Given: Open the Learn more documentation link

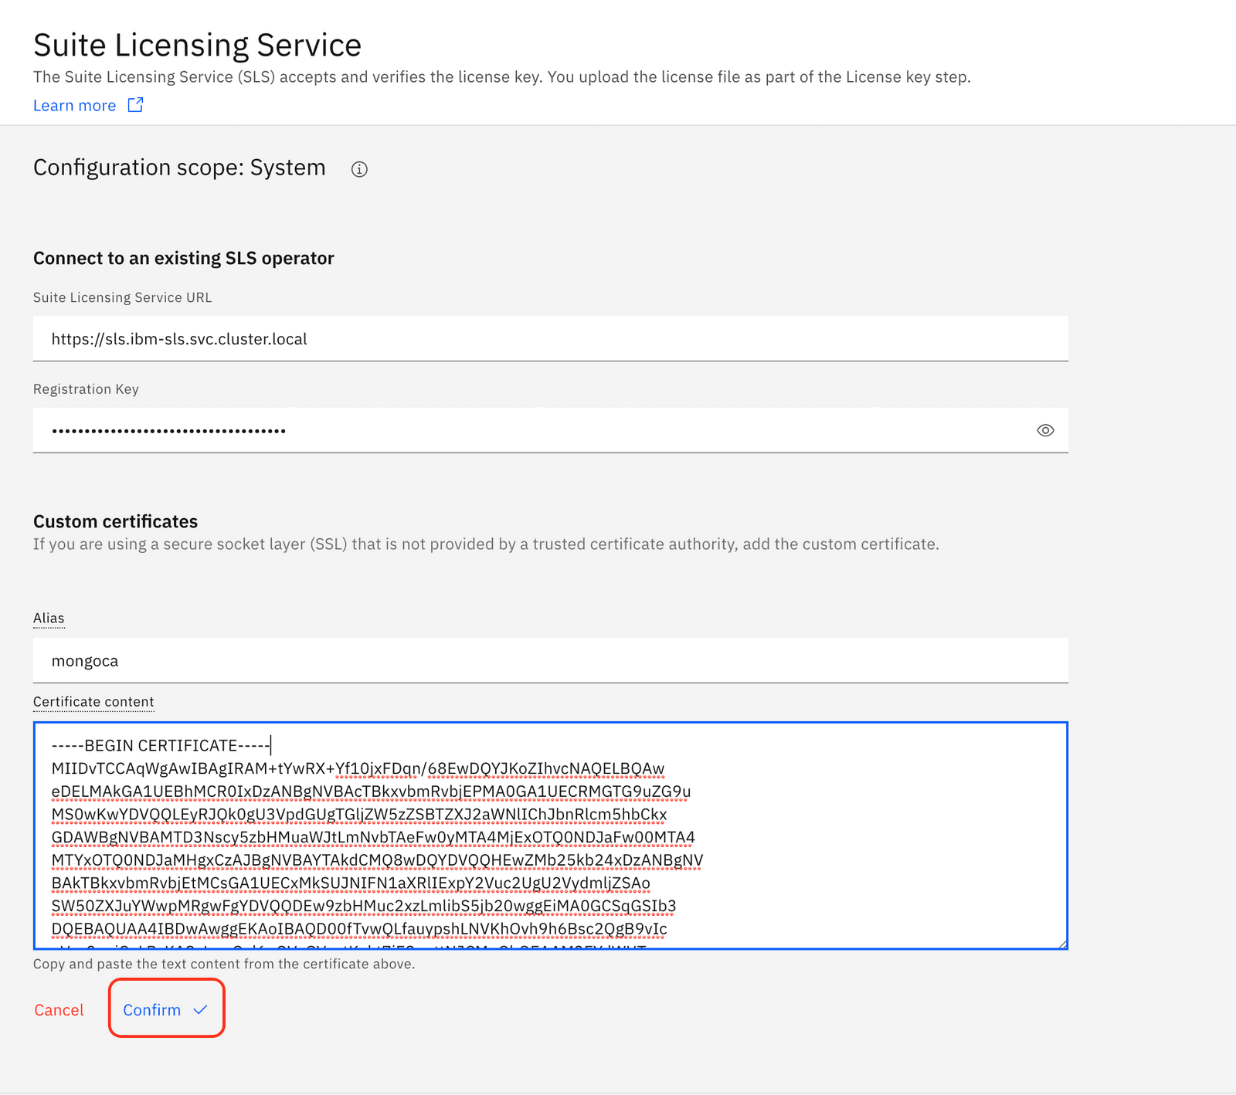Looking at the screenshot, I should [74, 105].
